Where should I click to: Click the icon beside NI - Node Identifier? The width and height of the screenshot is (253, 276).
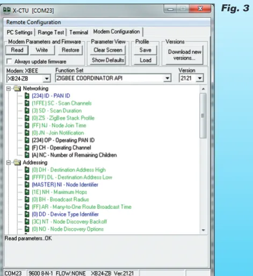[x=27, y=185]
